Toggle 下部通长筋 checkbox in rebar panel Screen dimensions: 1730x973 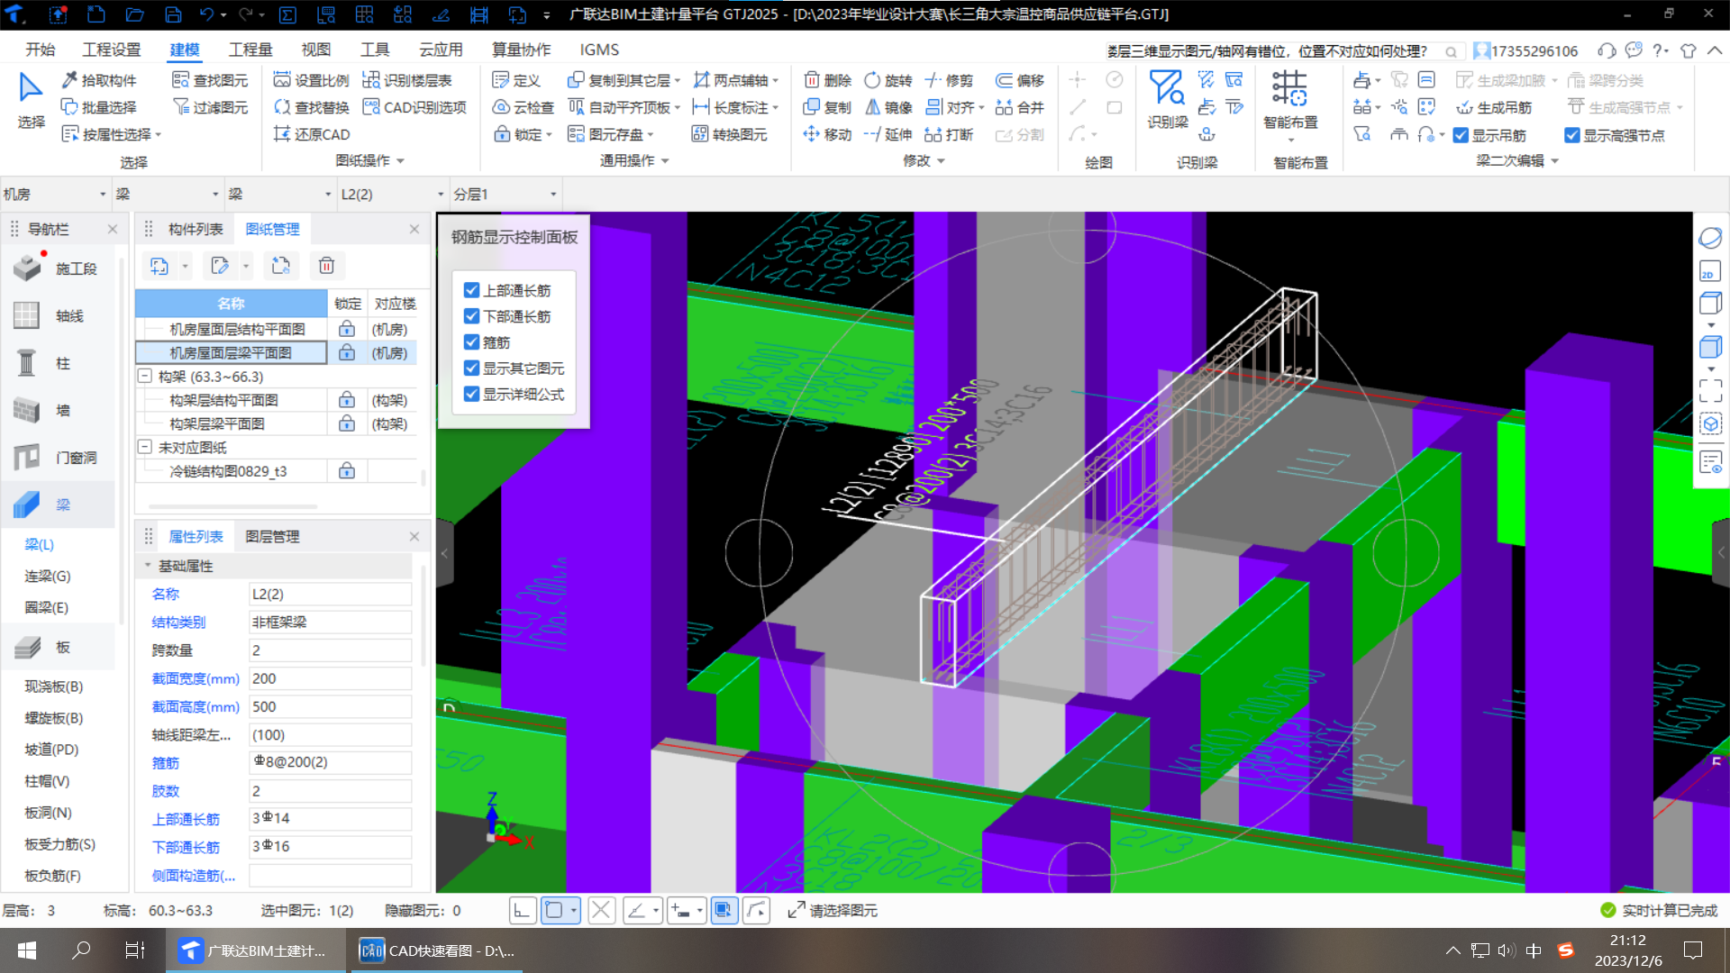pos(472,314)
